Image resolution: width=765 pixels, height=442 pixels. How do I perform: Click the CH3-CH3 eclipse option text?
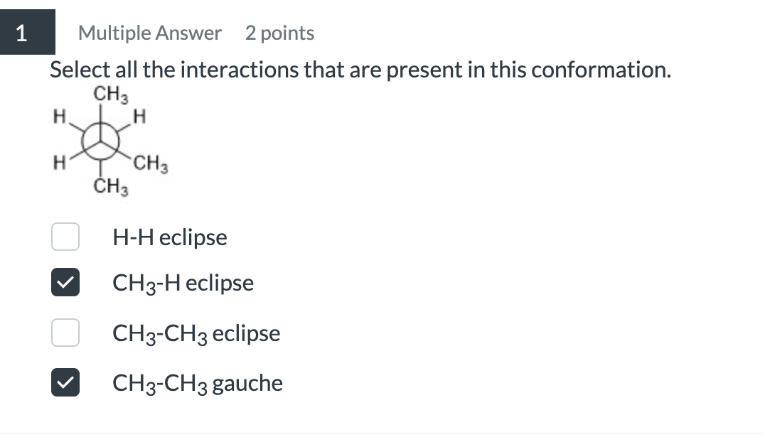(x=196, y=333)
